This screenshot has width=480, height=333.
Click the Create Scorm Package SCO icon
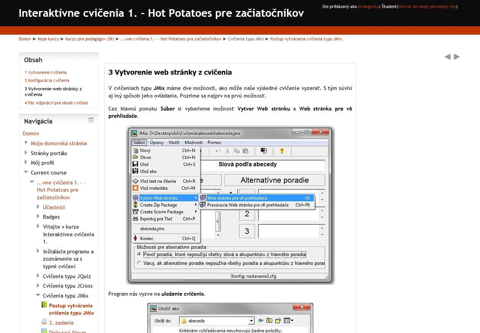136,212
